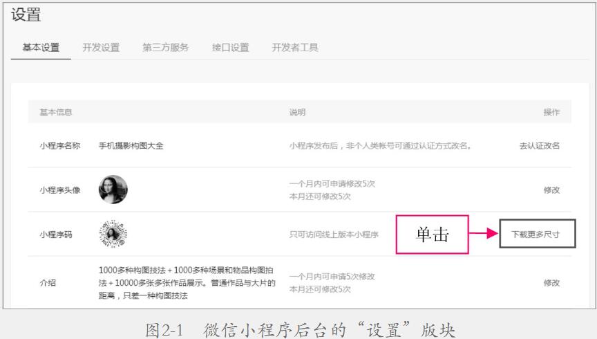Click 修改 in the 介绍 row
The width and height of the screenshot is (597, 339).
click(551, 283)
